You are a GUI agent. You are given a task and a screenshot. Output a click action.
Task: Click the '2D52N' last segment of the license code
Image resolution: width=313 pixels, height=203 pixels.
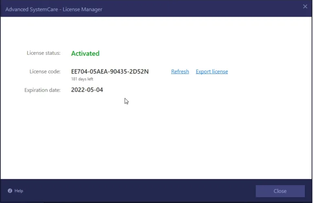point(140,71)
